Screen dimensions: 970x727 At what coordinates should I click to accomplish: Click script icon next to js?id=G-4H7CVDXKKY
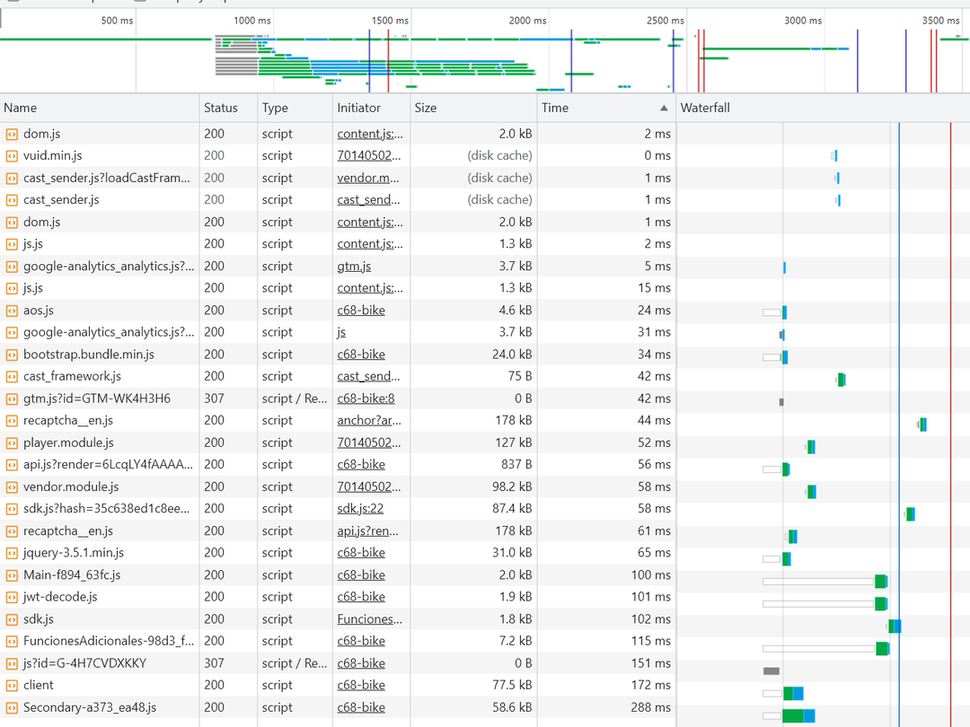[12, 663]
